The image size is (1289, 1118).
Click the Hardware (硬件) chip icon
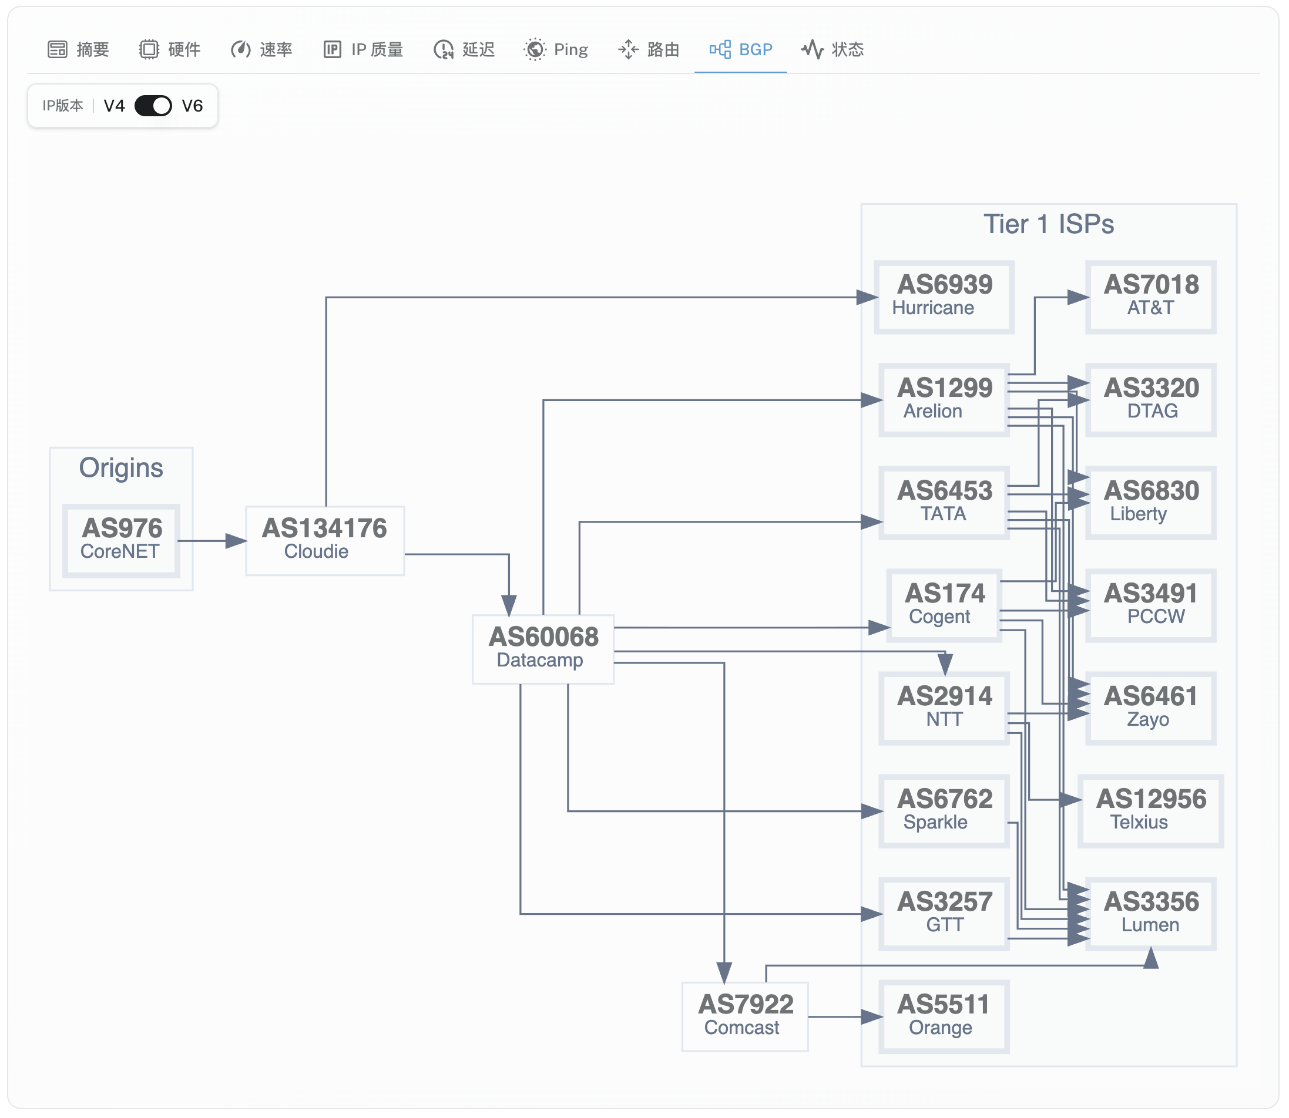coord(149,49)
